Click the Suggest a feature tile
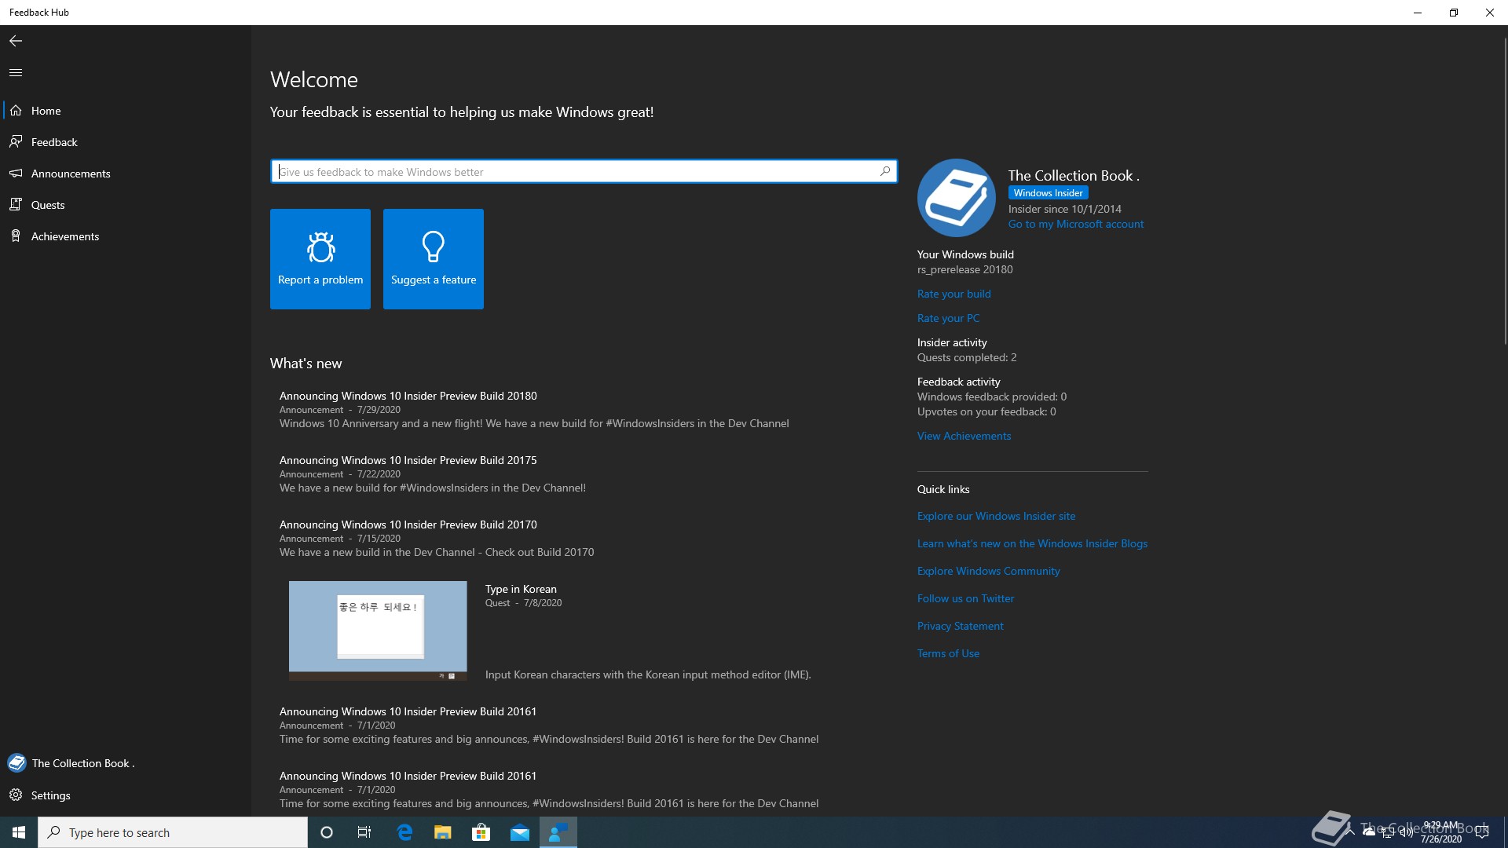The image size is (1508, 848). pyautogui.click(x=434, y=259)
